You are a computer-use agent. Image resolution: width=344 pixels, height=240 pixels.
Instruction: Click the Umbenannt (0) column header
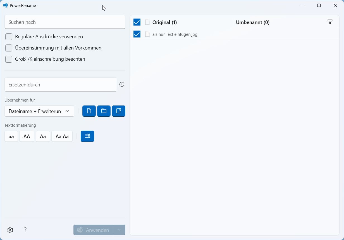pyautogui.click(x=253, y=22)
